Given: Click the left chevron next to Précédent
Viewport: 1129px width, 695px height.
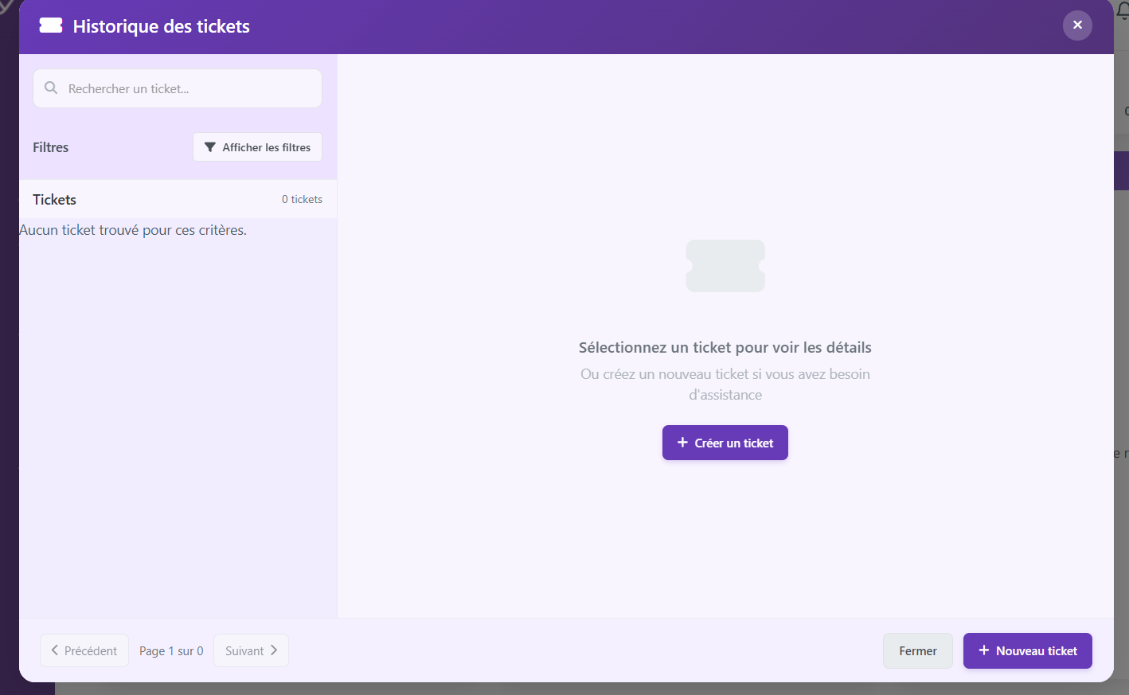Looking at the screenshot, I should click(53, 650).
